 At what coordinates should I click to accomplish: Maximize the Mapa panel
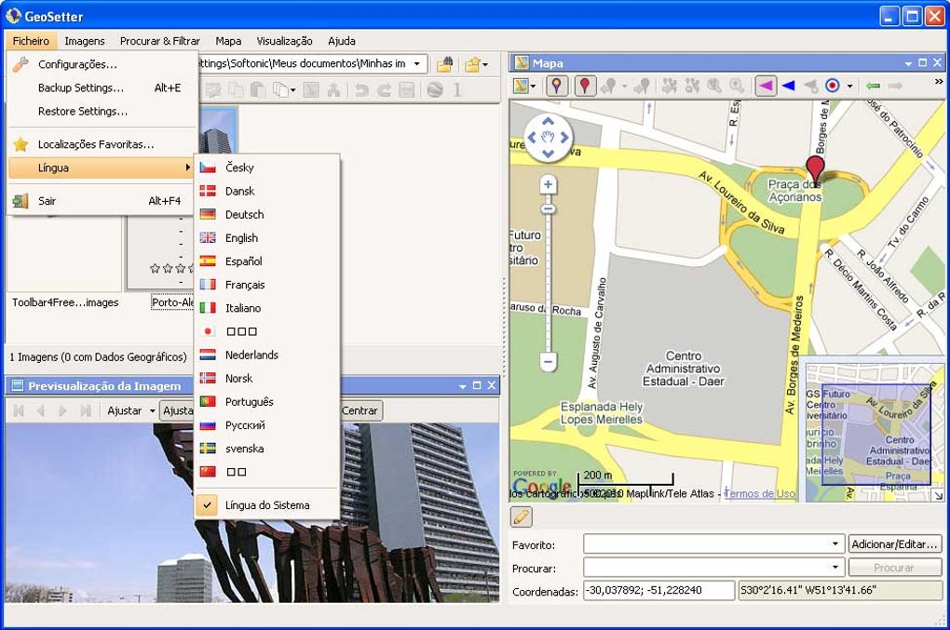pos(922,62)
